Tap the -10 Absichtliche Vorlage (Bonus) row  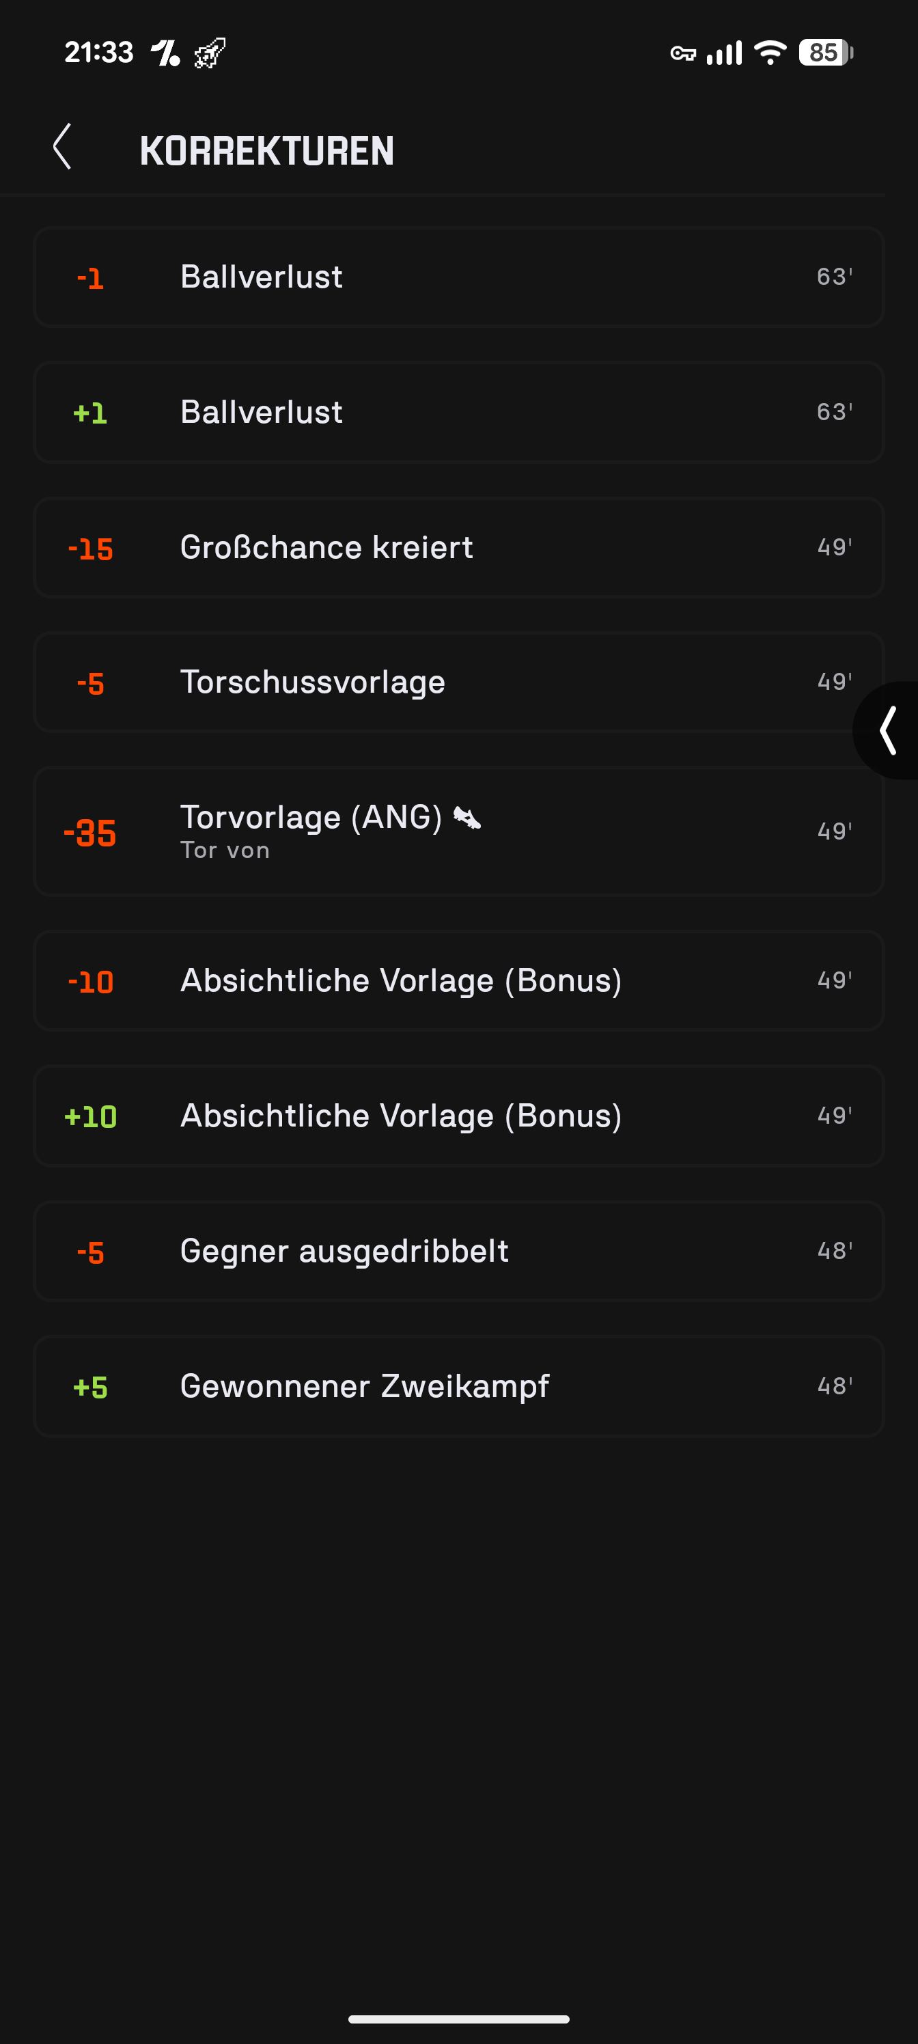click(458, 981)
